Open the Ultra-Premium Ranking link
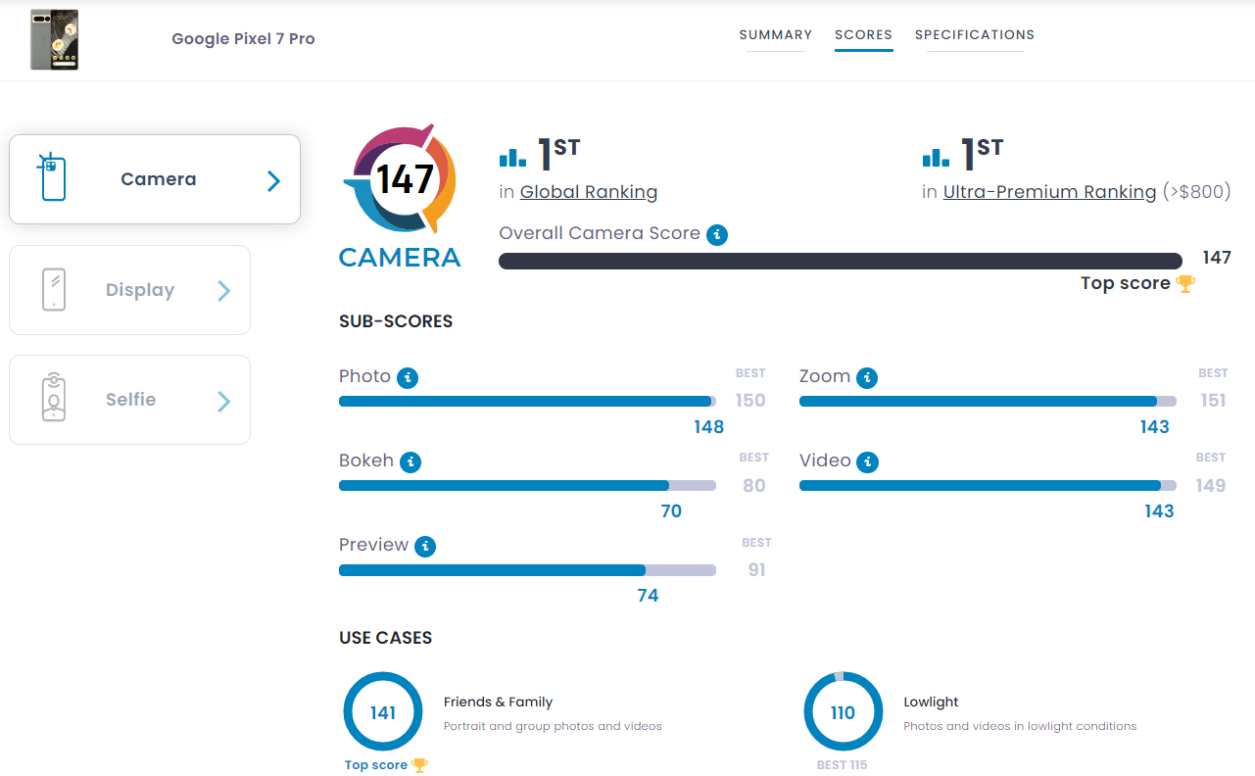Viewport: 1255px width, 776px height. pyautogui.click(x=1049, y=192)
